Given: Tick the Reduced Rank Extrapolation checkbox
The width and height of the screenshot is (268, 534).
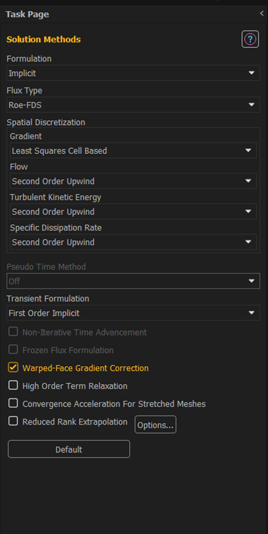Looking at the screenshot, I should [x=13, y=422].
